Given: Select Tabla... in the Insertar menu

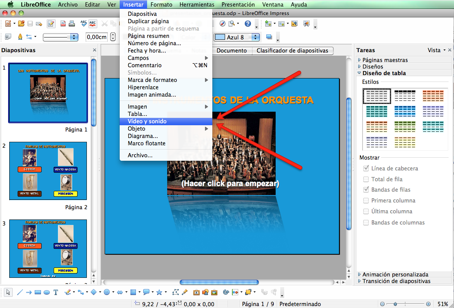Looking at the screenshot, I should pyautogui.click(x=166, y=114).
